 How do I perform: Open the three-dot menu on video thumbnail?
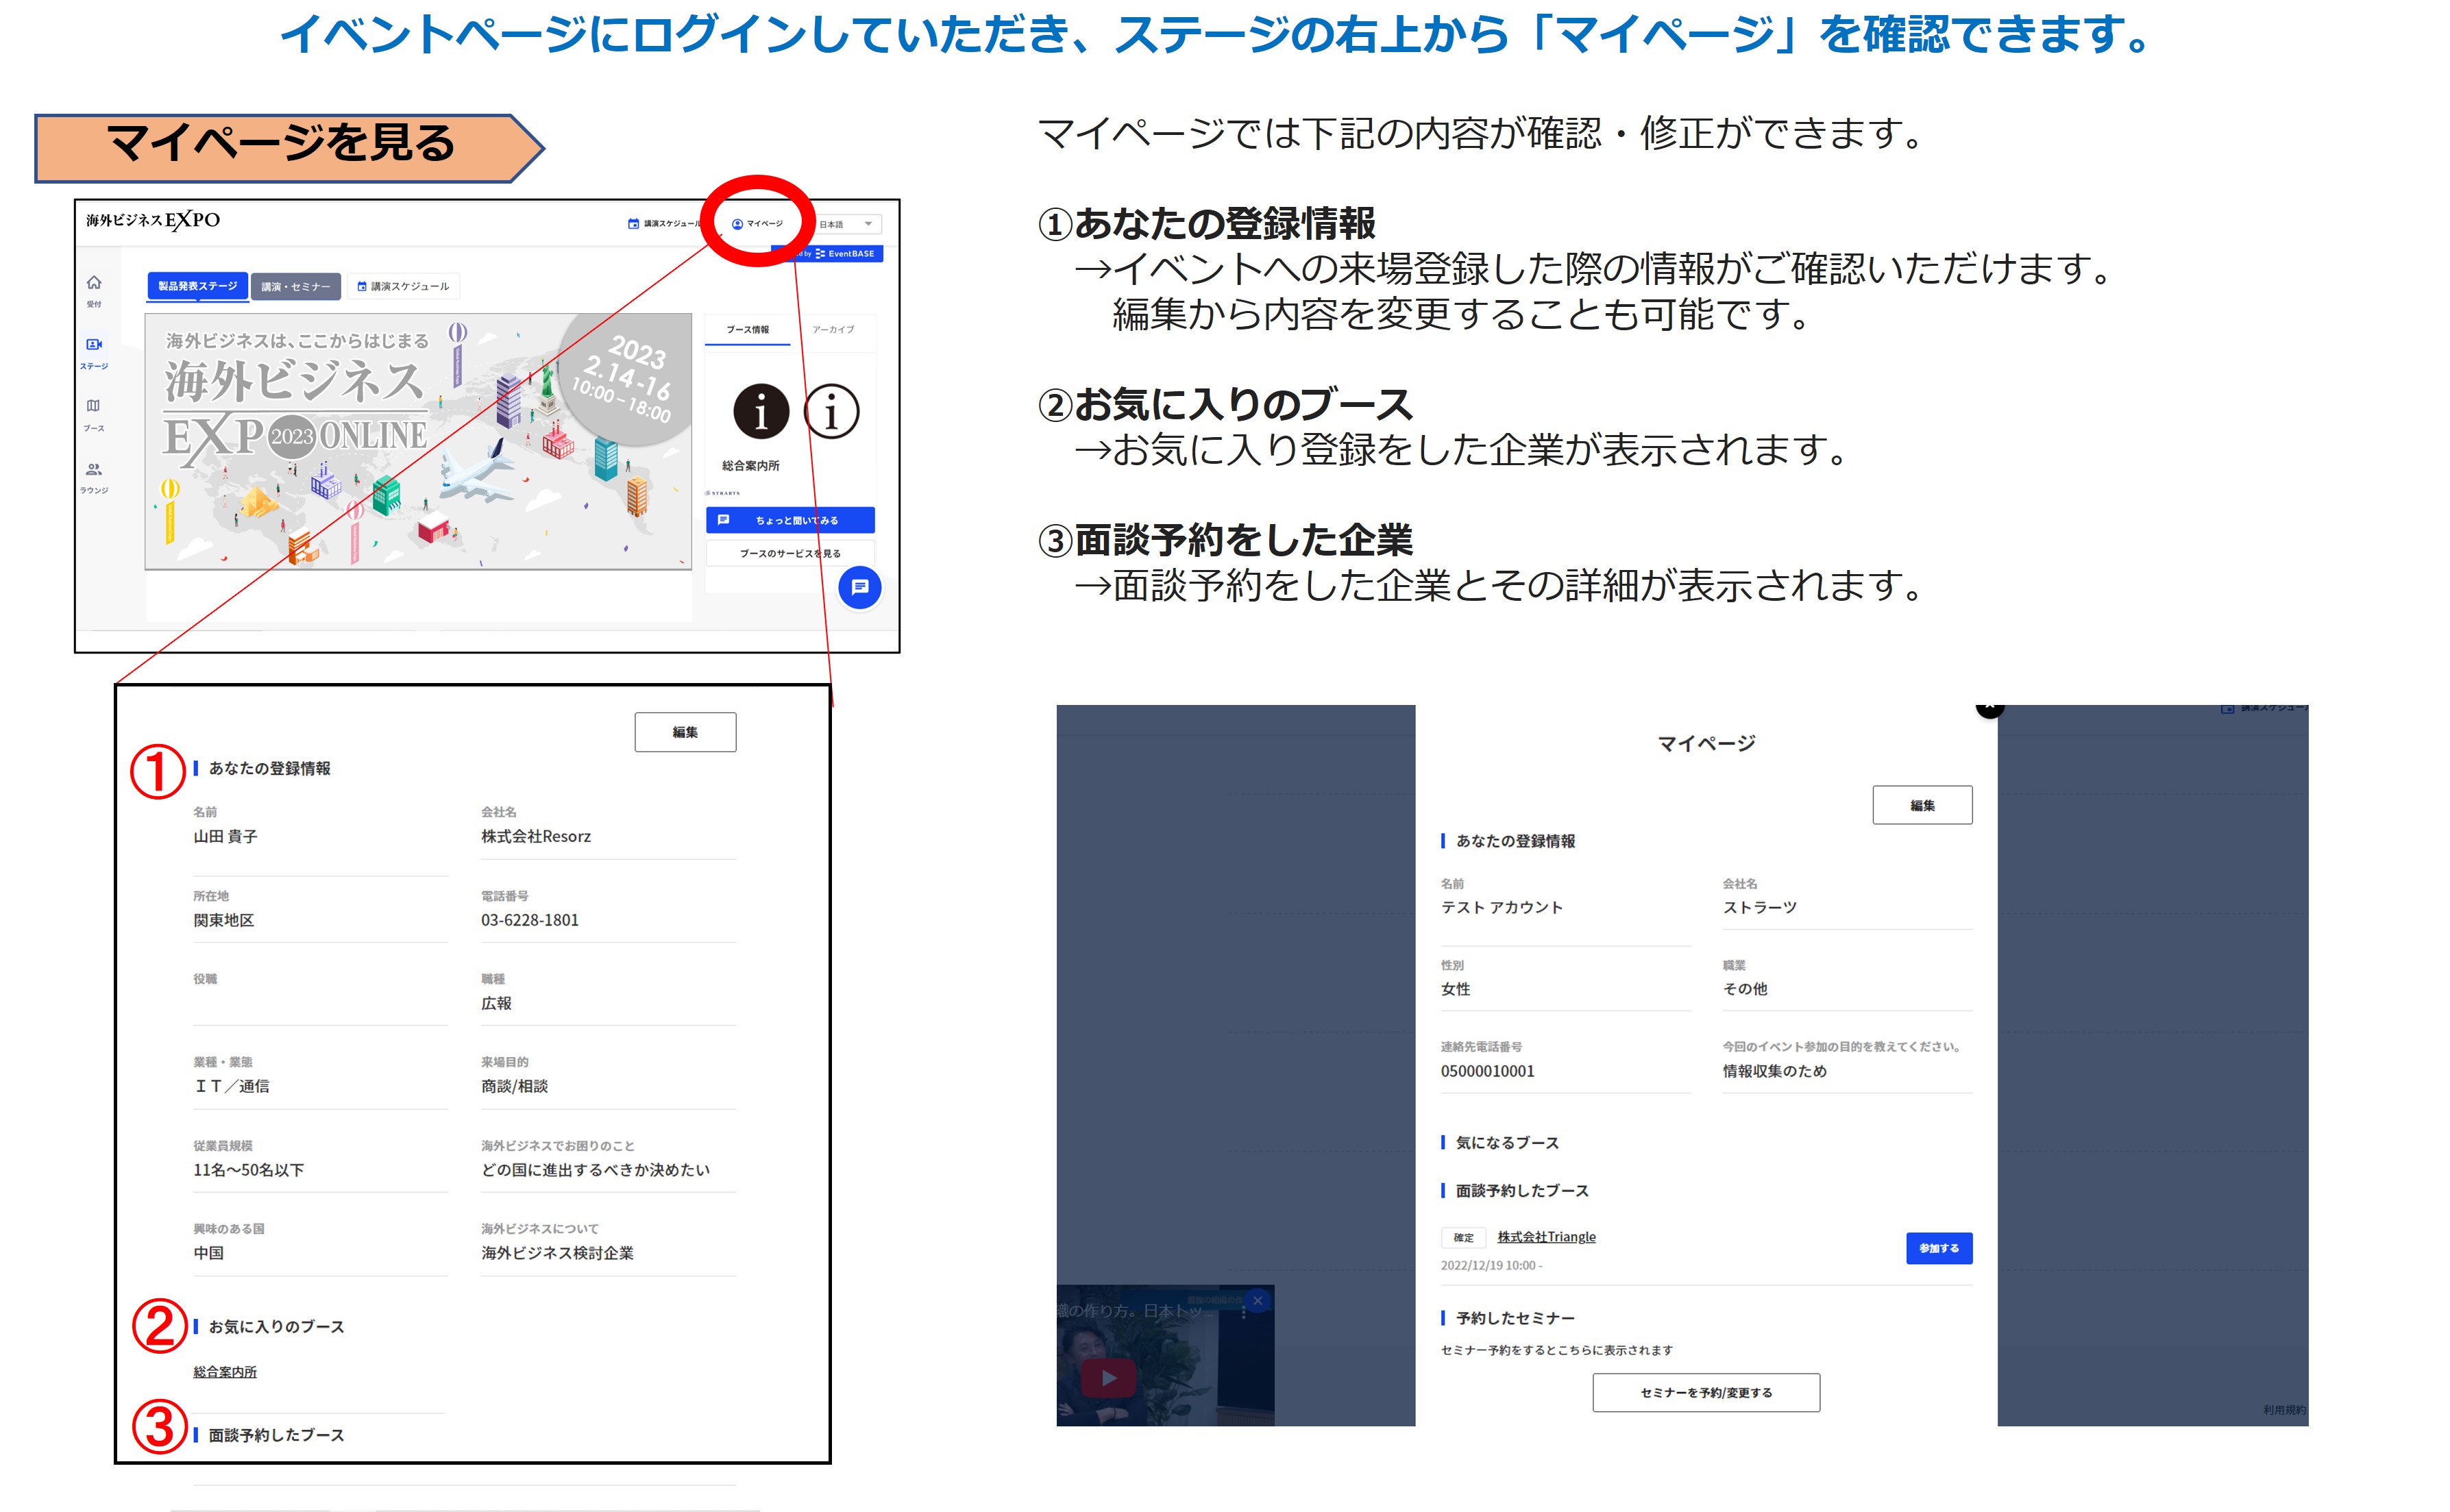point(1243,1312)
